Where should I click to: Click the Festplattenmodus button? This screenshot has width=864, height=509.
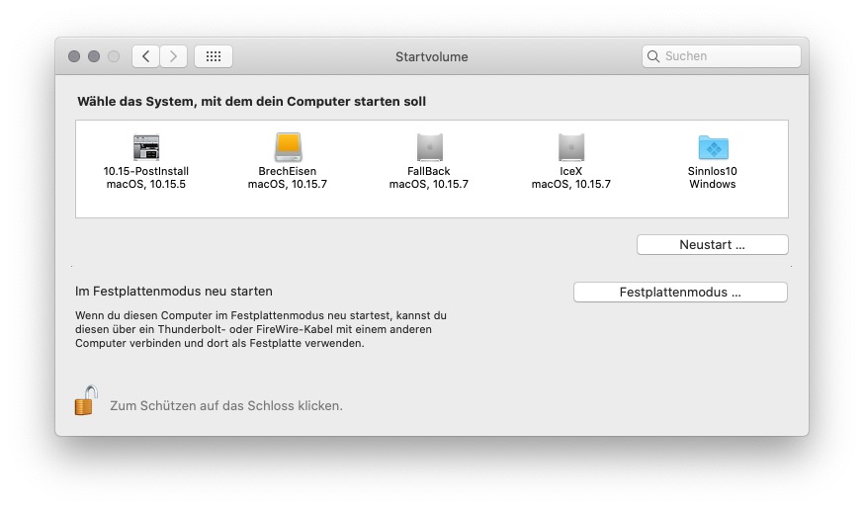pyautogui.click(x=680, y=293)
